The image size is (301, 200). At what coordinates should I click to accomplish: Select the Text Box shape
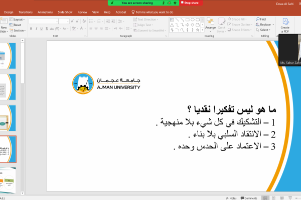[x=172, y=19]
